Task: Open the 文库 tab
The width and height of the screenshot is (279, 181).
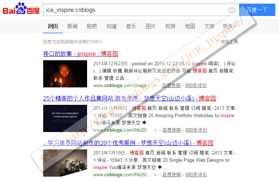Action: coord(209,26)
